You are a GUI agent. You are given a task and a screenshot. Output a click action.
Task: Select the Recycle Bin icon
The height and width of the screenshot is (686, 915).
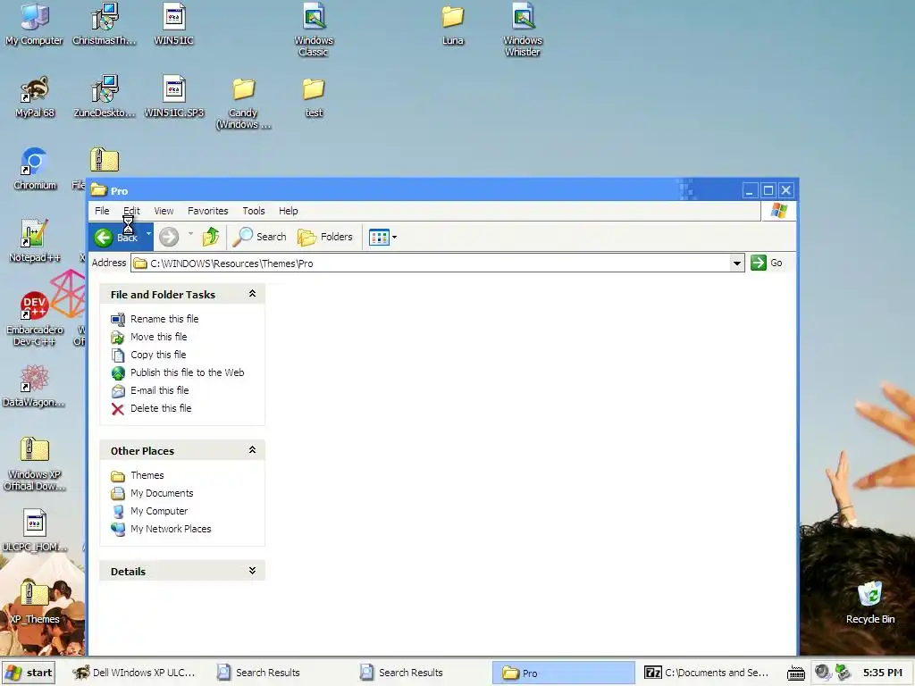pos(870,604)
